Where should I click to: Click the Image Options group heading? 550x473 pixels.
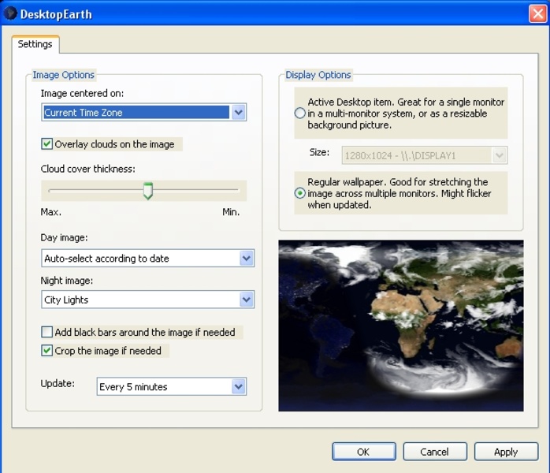64,75
